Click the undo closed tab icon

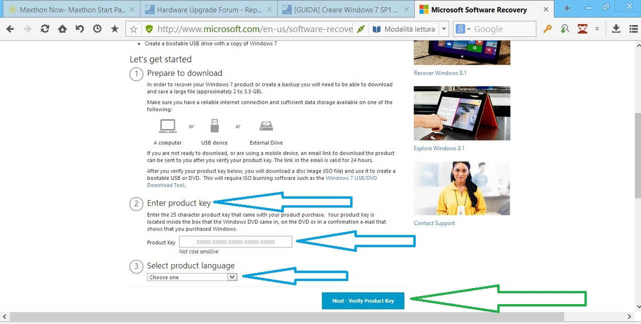80,29
